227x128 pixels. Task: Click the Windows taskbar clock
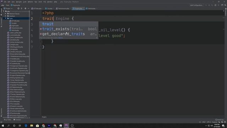point(217,126)
